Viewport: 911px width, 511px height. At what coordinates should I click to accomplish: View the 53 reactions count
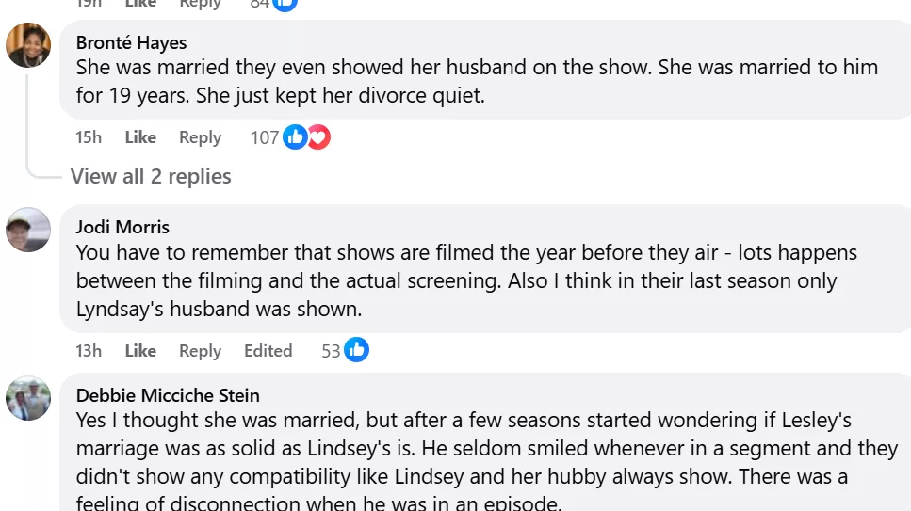(x=331, y=351)
